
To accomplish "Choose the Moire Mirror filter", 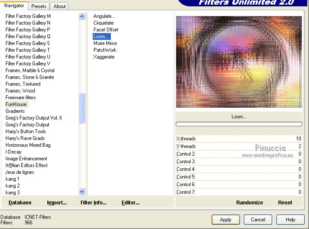I will (x=105, y=43).
